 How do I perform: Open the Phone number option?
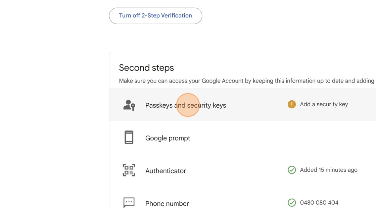coord(167,204)
